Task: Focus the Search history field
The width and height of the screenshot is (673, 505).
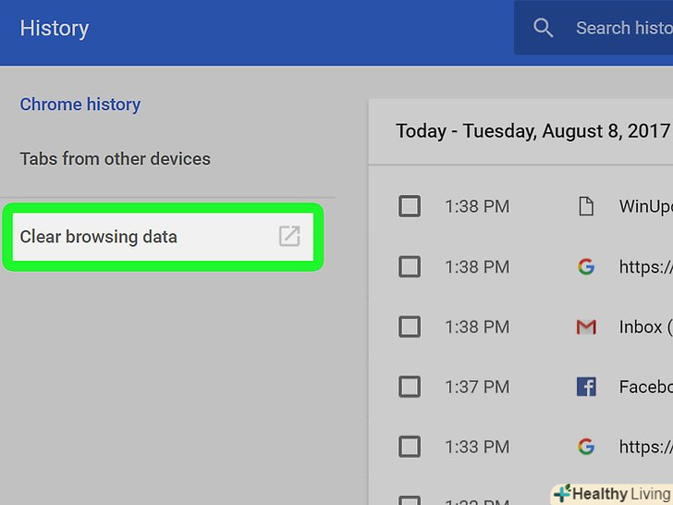Action: point(621,29)
